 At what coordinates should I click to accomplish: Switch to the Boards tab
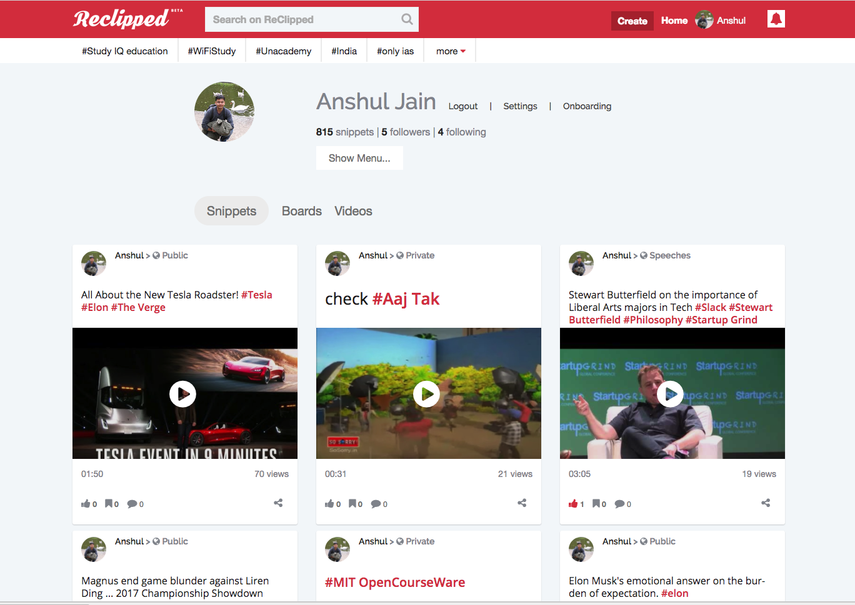tap(302, 211)
